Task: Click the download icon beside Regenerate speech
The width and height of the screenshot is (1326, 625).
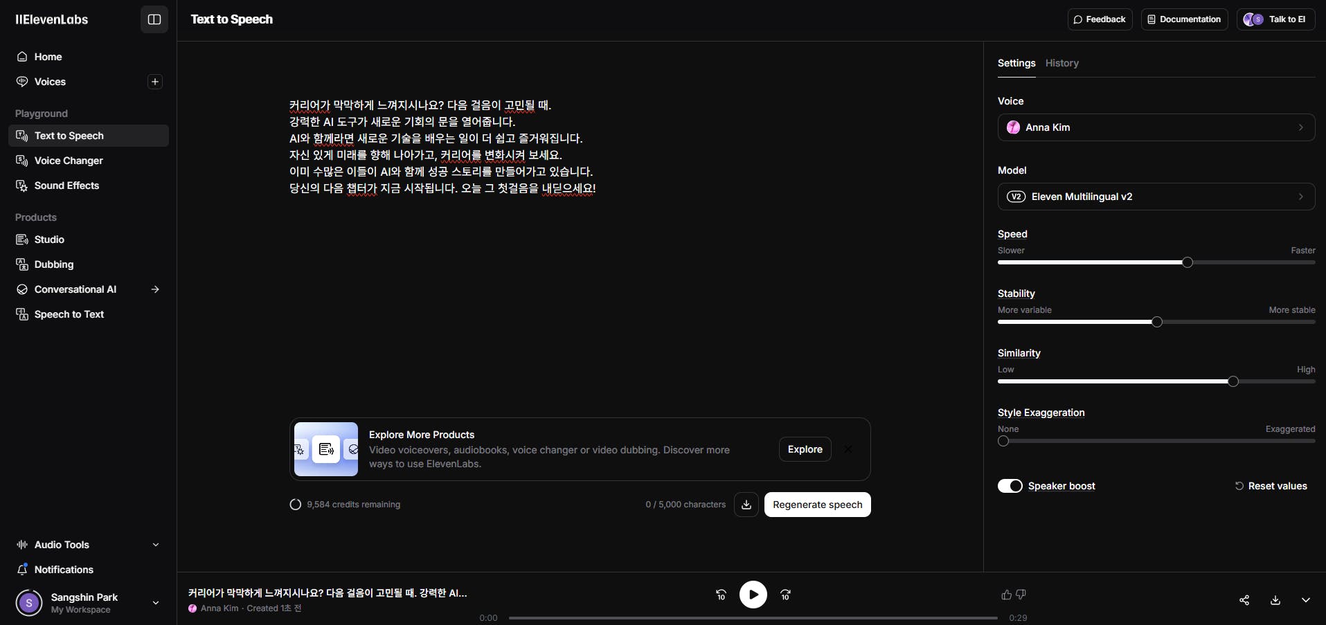Action: tap(746, 505)
